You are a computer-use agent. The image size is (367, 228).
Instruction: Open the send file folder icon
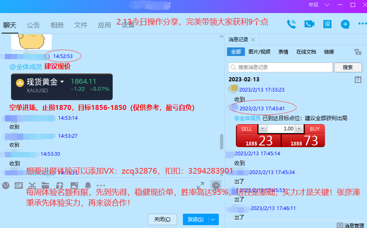point(45,186)
